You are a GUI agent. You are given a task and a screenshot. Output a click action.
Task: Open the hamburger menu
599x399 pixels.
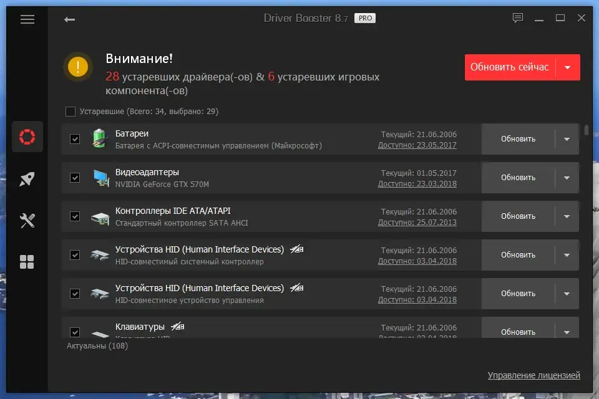[x=27, y=19]
